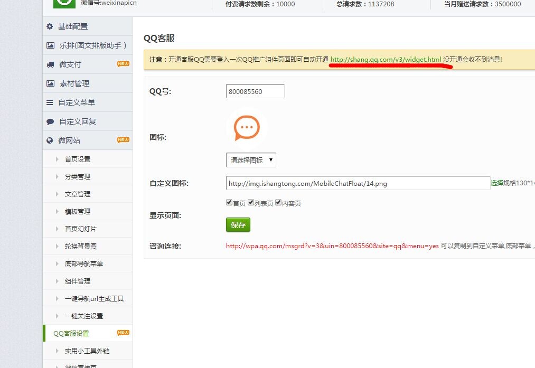Image resolution: width=535 pixels, height=368 pixels.
Task: Open 文章管理 in the sidebar menu
Action: click(x=77, y=194)
